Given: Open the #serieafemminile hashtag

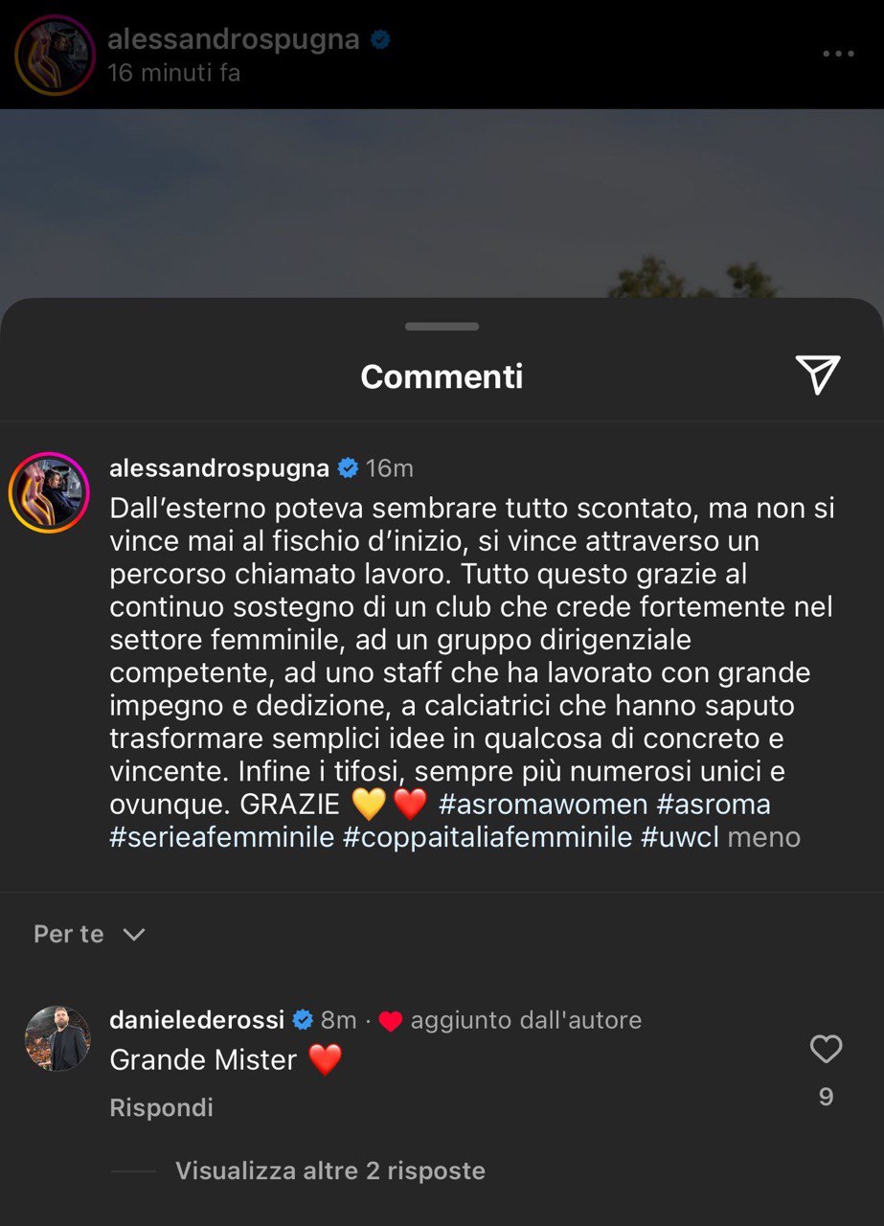Looking at the screenshot, I should click(222, 837).
